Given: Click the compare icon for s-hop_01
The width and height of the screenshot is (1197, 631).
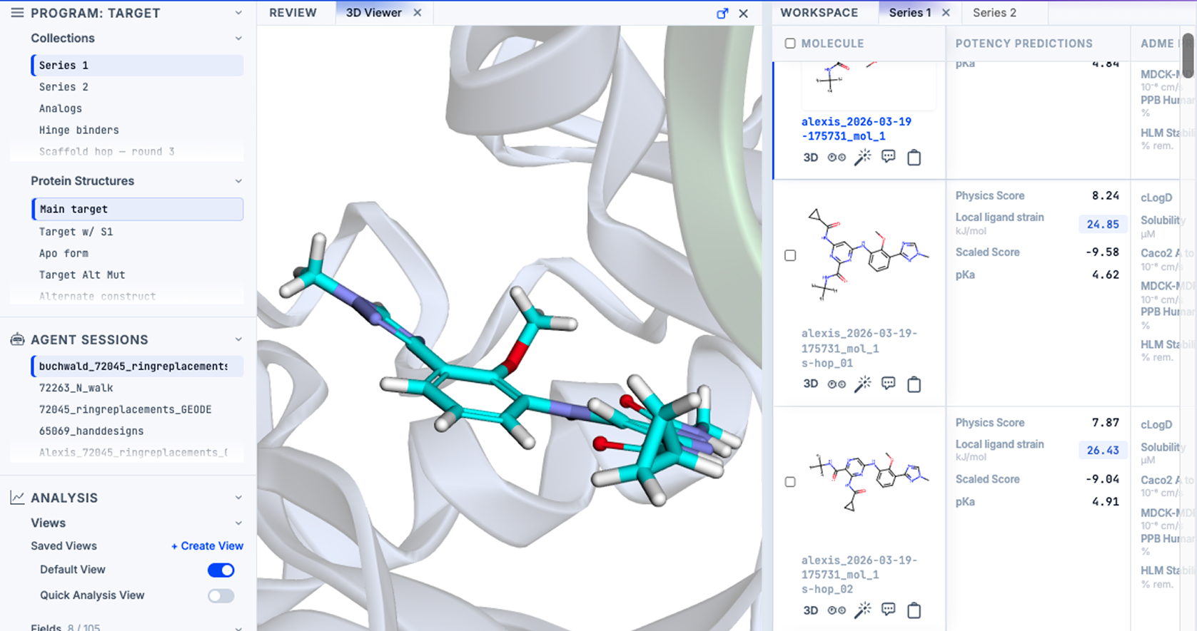Looking at the screenshot, I should tap(837, 384).
